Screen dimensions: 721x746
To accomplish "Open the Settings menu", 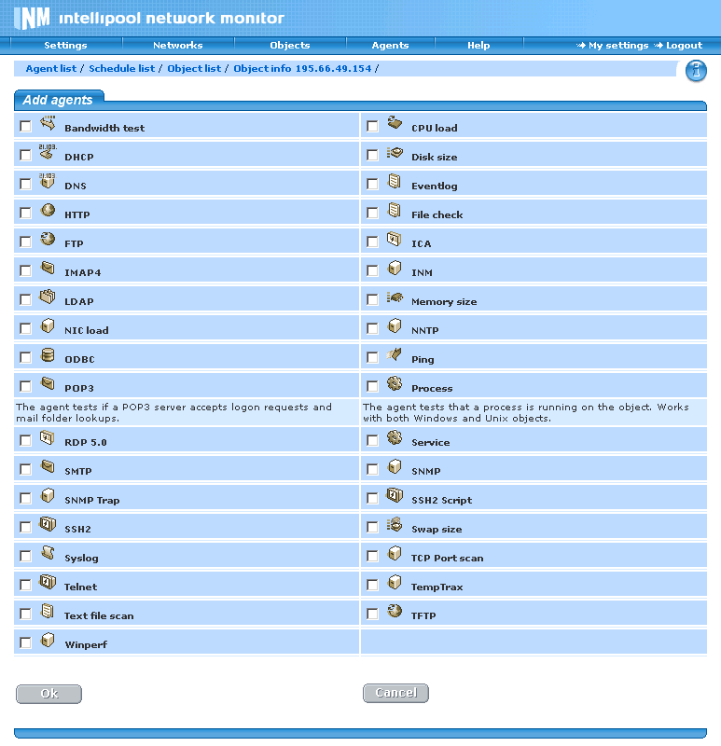I will point(65,45).
